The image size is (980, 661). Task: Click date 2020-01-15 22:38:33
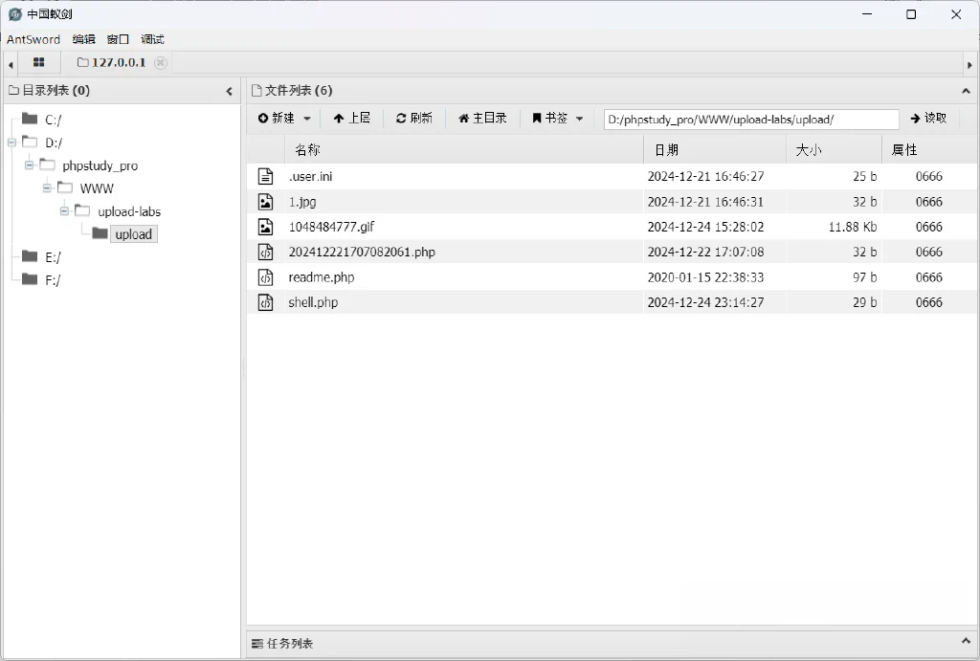pos(705,277)
